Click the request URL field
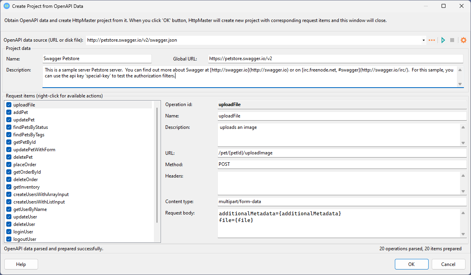The height and width of the screenshot is (275, 471). pyautogui.click(x=342, y=153)
